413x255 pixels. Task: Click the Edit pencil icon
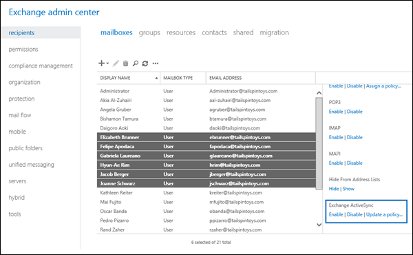tap(116, 63)
